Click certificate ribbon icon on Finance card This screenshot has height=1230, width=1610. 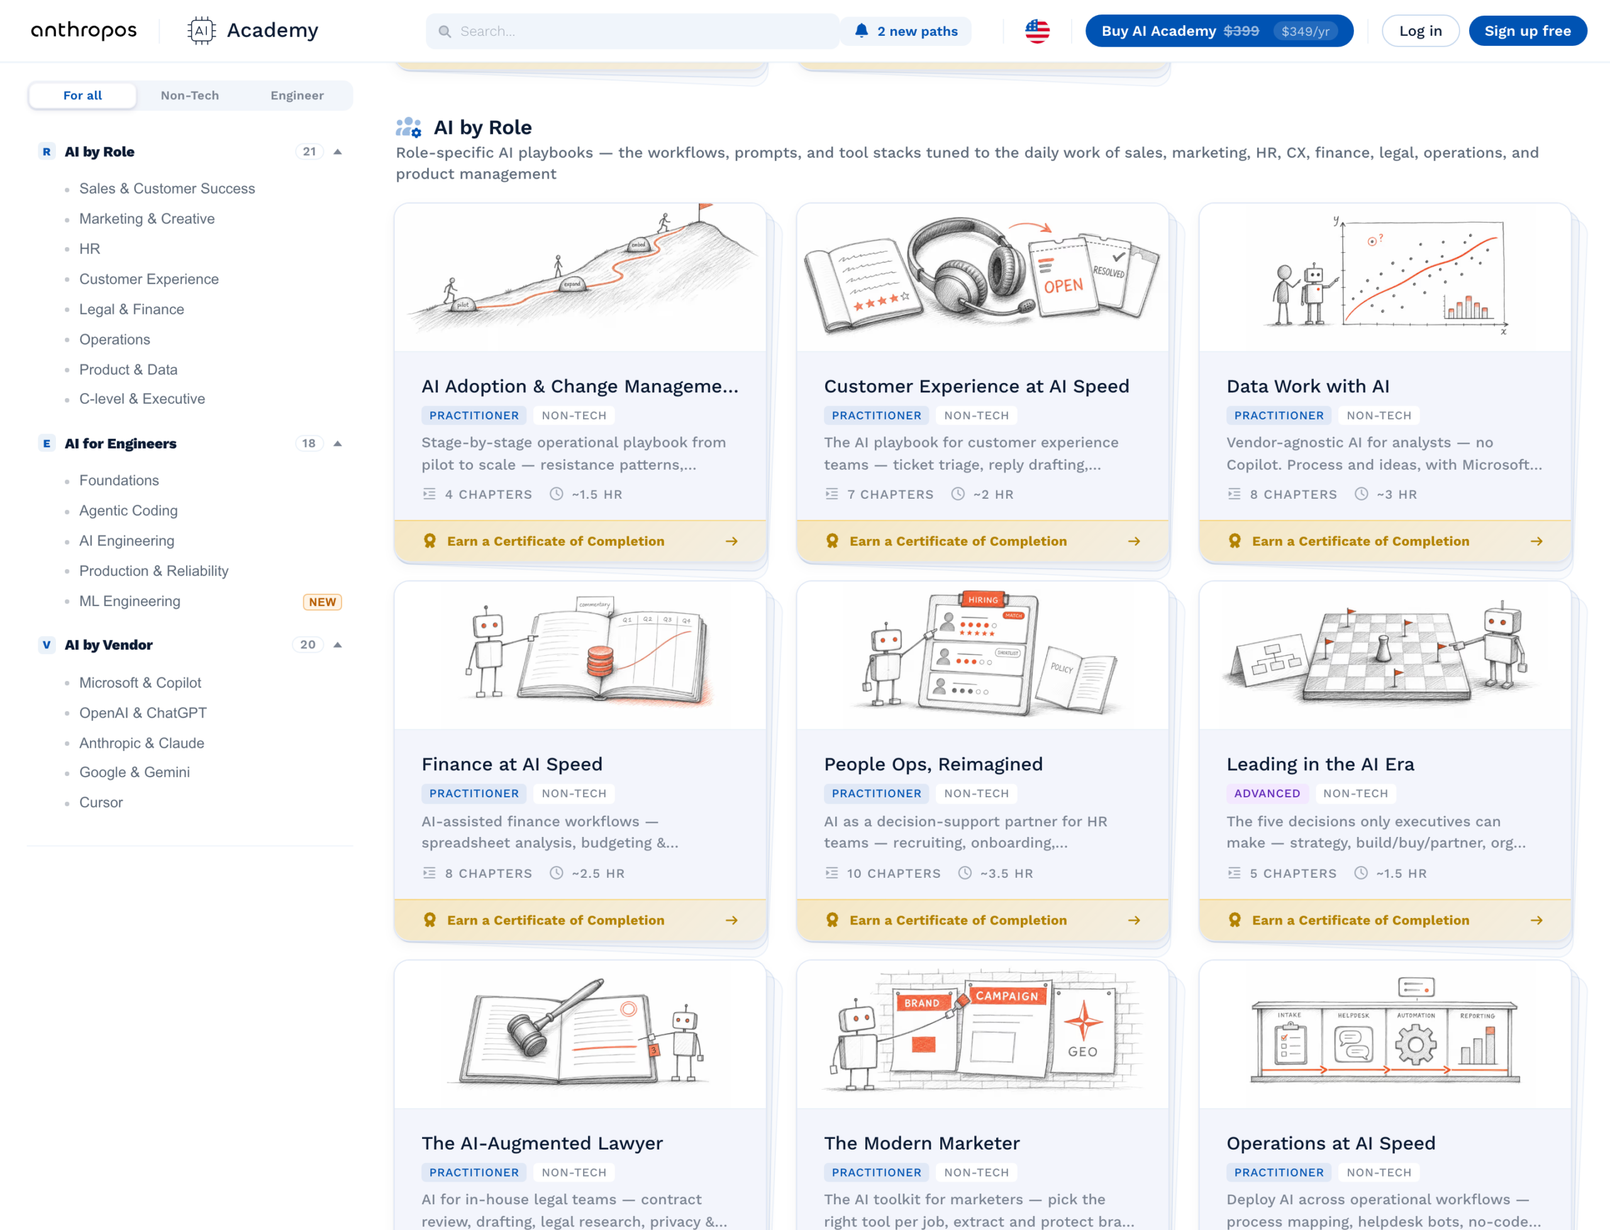click(x=430, y=921)
